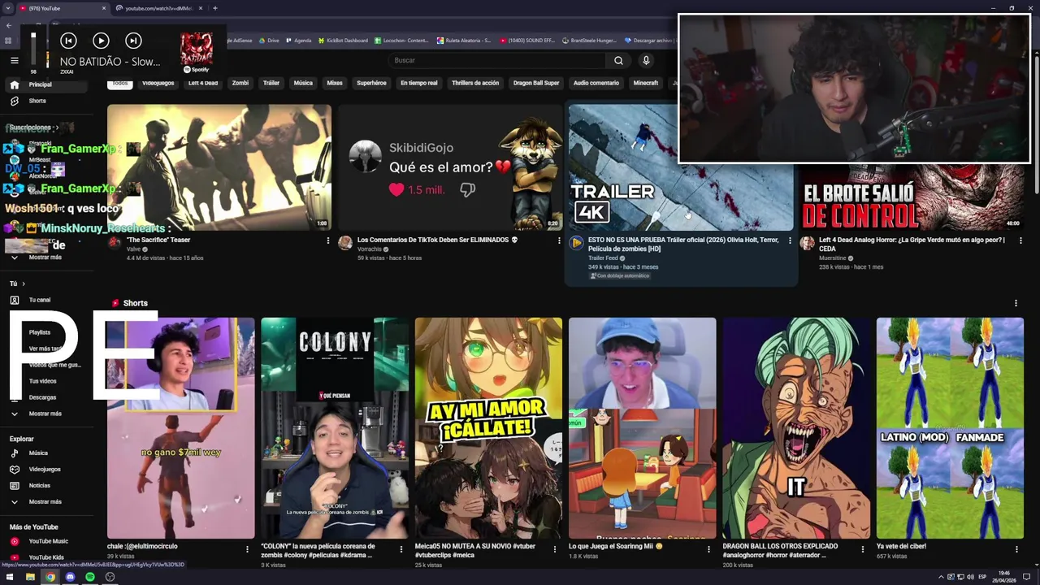This screenshot has height=585, width=1040.
Task: Adjust the volume slider at 98
Action: pyautogui.click(x=33, y=49)
